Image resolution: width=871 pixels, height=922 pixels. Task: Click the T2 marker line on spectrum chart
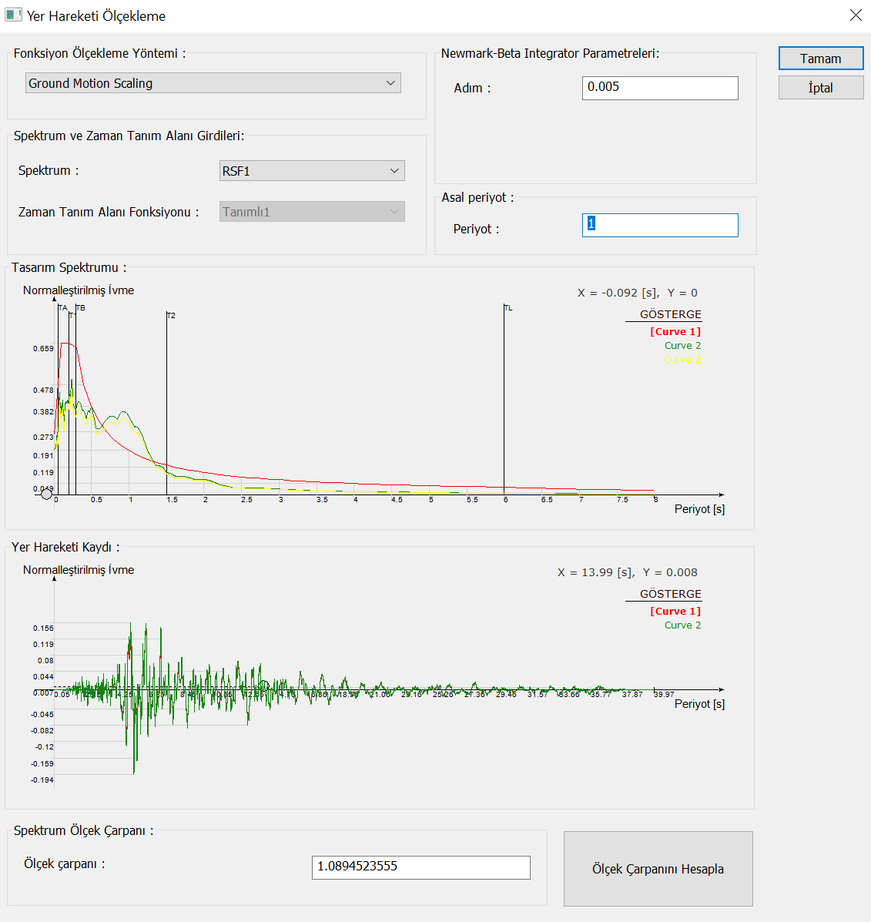[x=171, y=316]
